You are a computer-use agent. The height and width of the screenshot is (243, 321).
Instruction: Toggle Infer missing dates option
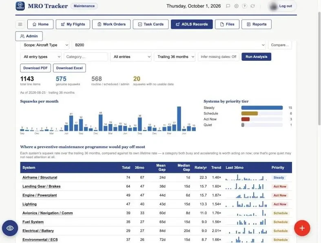coord(219,57)
